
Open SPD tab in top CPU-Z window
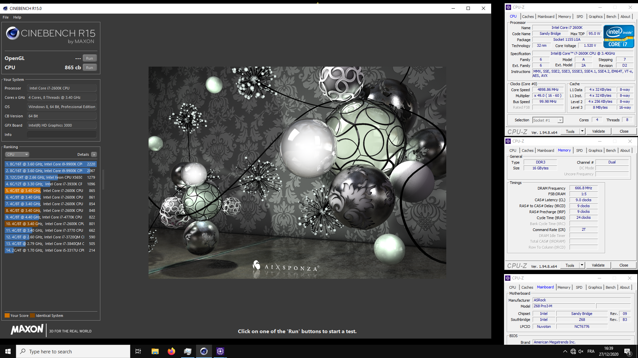pyautogui.click(x=580, y=17)
